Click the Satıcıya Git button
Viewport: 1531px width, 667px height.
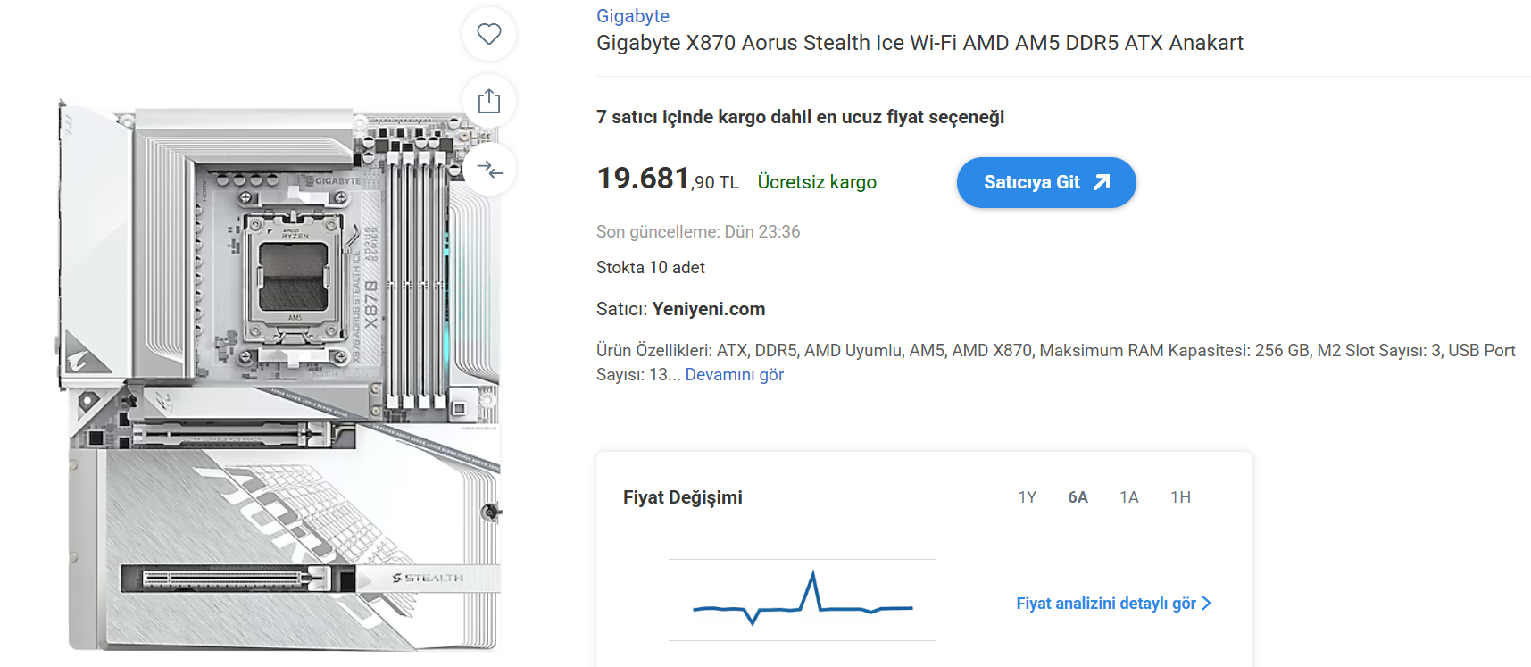(1046, 182)
